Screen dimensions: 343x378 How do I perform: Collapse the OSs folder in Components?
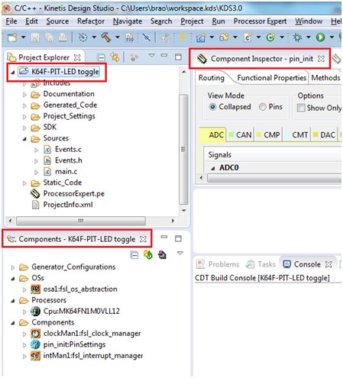13,279
